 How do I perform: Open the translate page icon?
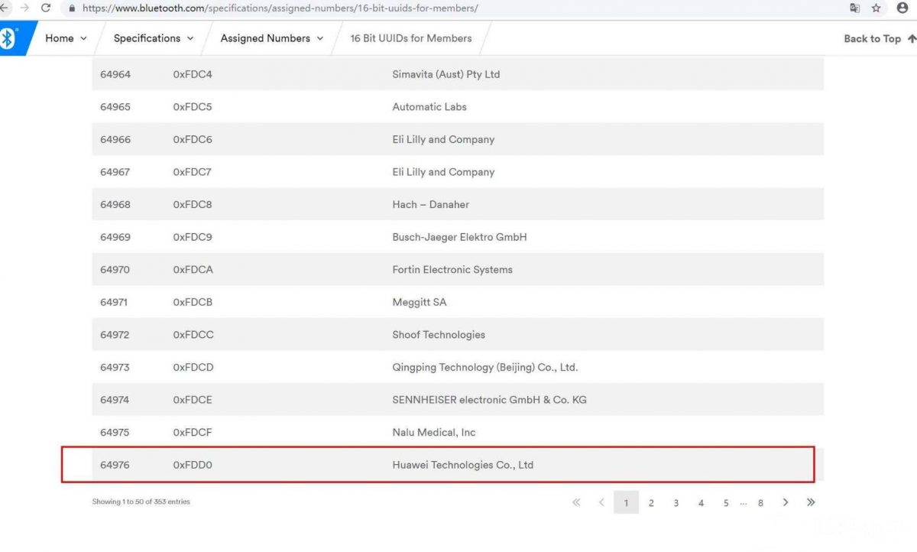coord(854,8)
